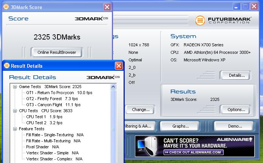The image size is (263, 163).
Task: Click the Result Details window title icon
Action: [x=7, y=66]
